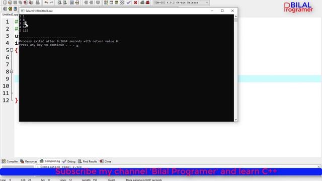This screenshot has height=181, width=322.
Task: Run the program with the window icon
Action: coord(111,3)
